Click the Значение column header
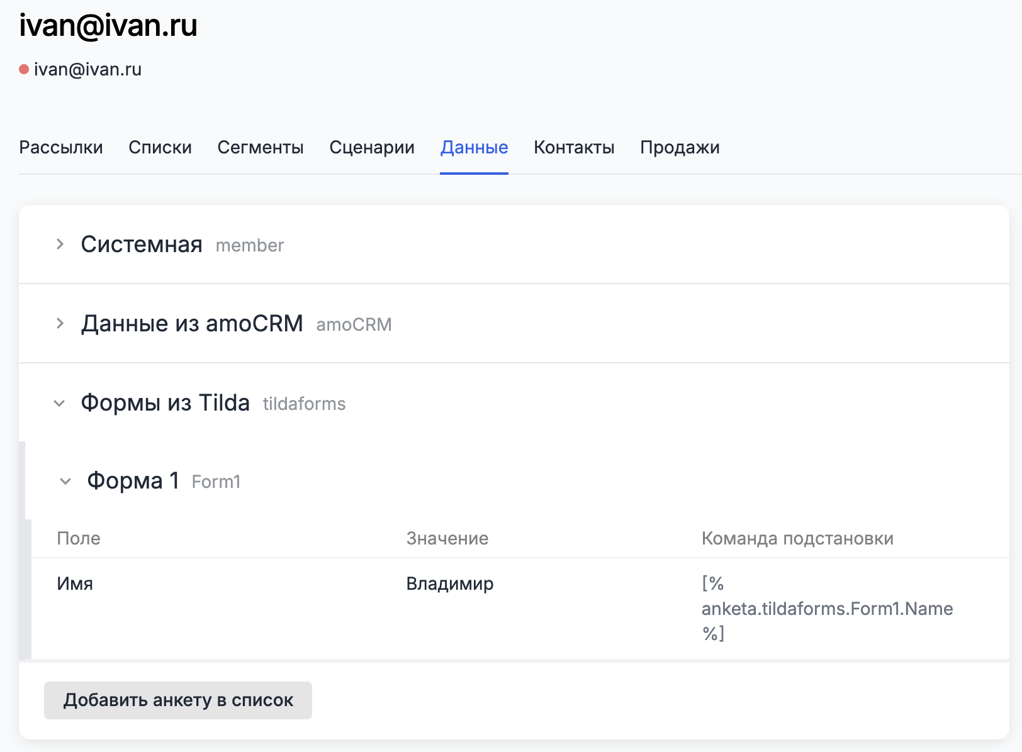The image size is (1022, 752). click(447, 538)
